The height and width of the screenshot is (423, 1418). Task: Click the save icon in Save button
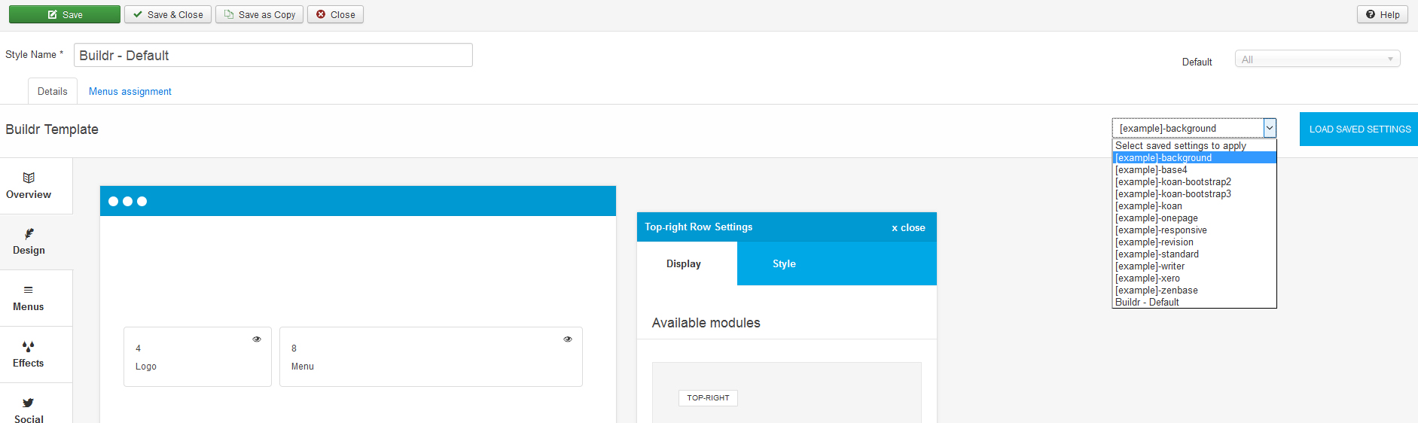pos(53,14)
